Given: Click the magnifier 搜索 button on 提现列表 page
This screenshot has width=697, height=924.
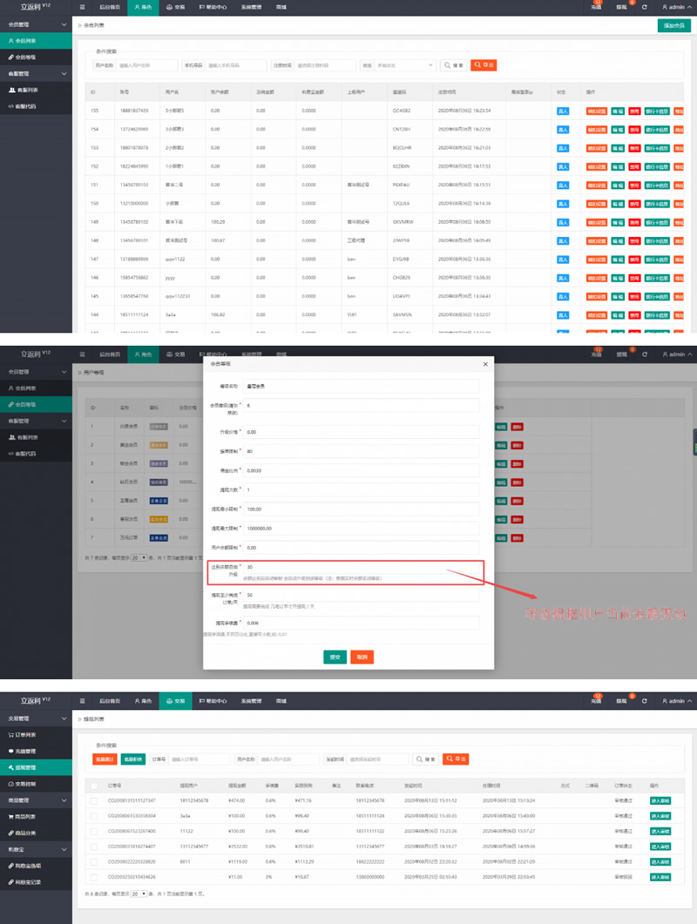Looking at the screenshot, I should point(425,759).
